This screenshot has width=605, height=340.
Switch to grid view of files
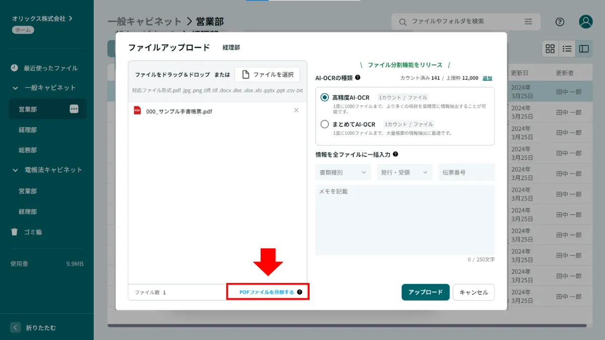550,48
